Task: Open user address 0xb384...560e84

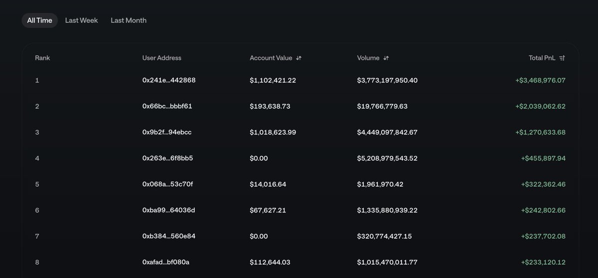Action: coord(169,236)
